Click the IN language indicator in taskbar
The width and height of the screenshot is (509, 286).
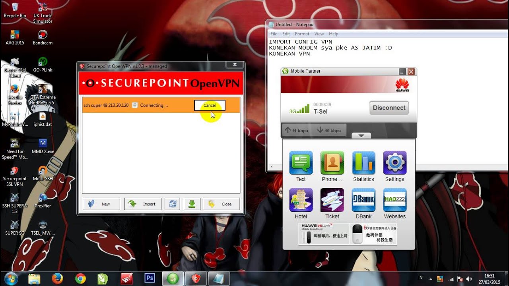[x=420, y=278]
